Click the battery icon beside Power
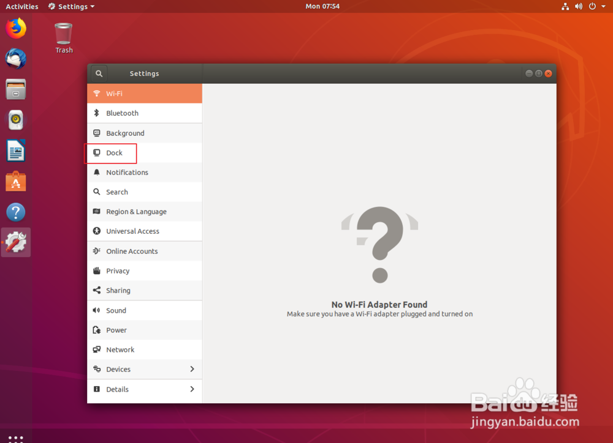Screen dimensions: 613x443 [97, 330]
